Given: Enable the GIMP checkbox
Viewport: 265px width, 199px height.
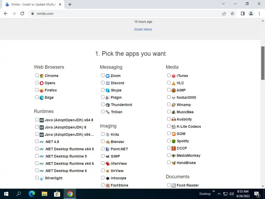Looking at the screenshot, I should 103,156.
